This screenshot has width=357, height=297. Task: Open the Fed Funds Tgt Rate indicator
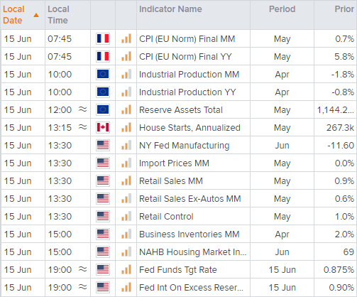tap(178, 270)
